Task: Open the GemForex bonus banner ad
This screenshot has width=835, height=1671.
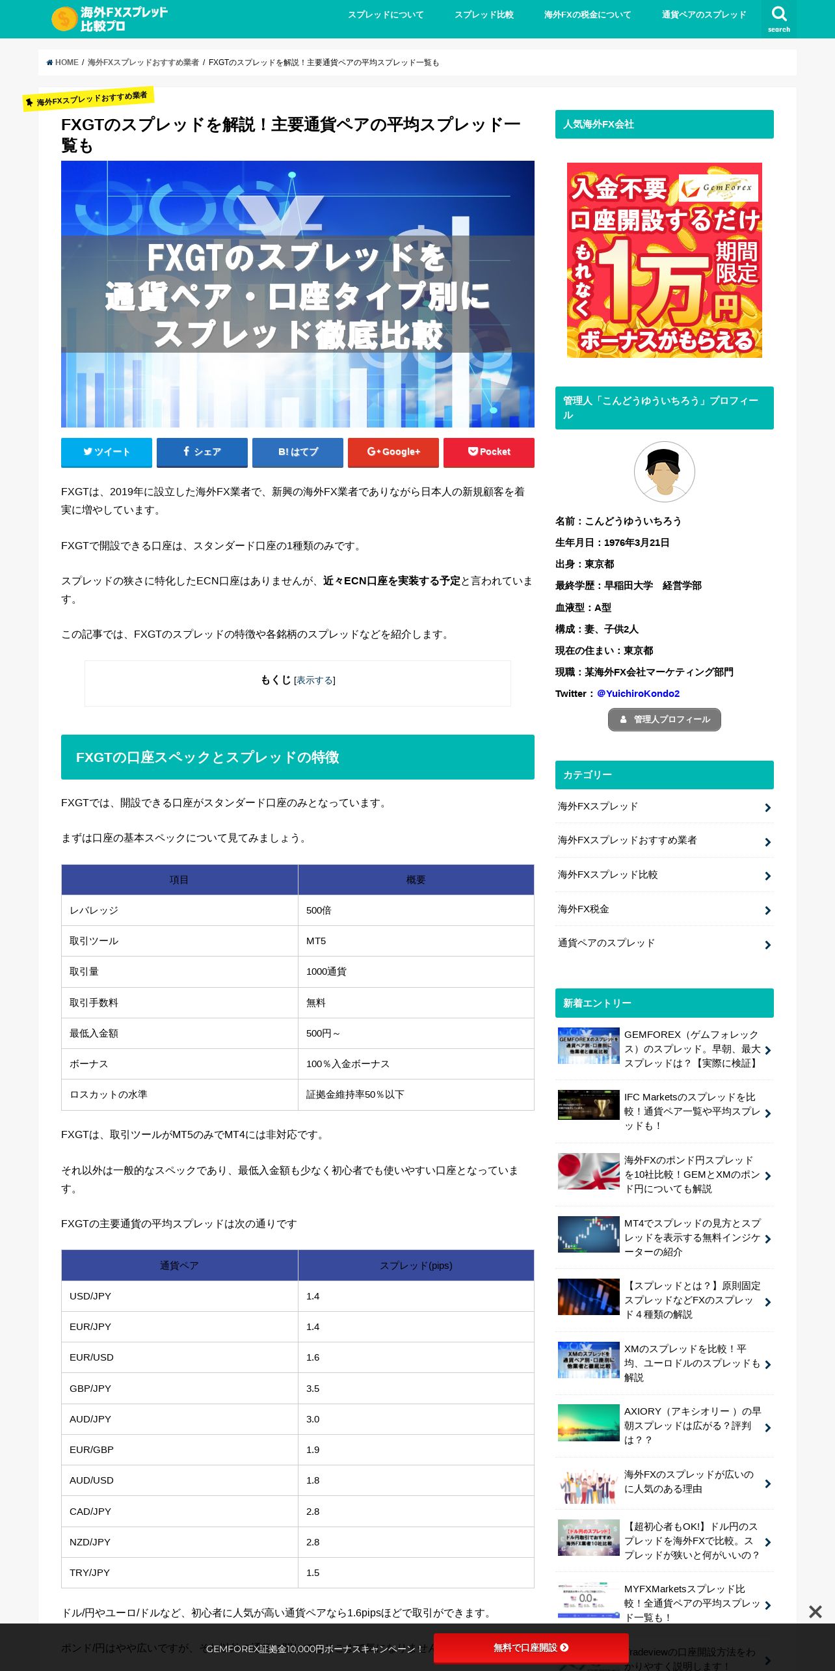Action: coord(665,260)
